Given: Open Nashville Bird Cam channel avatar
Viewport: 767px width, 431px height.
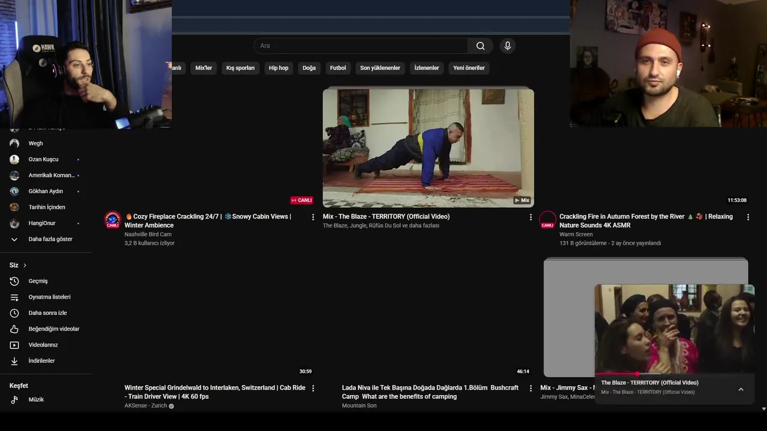Looking at the screenshot, I should pyautogui.click(x=113, y=220).
